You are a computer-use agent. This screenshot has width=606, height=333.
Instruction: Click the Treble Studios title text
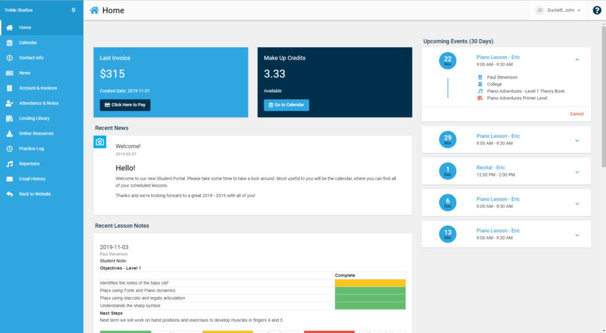pos(18,10)
